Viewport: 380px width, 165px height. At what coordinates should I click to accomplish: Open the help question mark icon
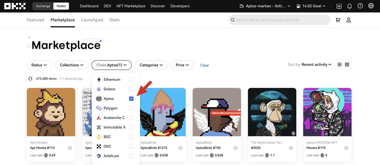pyautogui.click(x=360, y=6)
